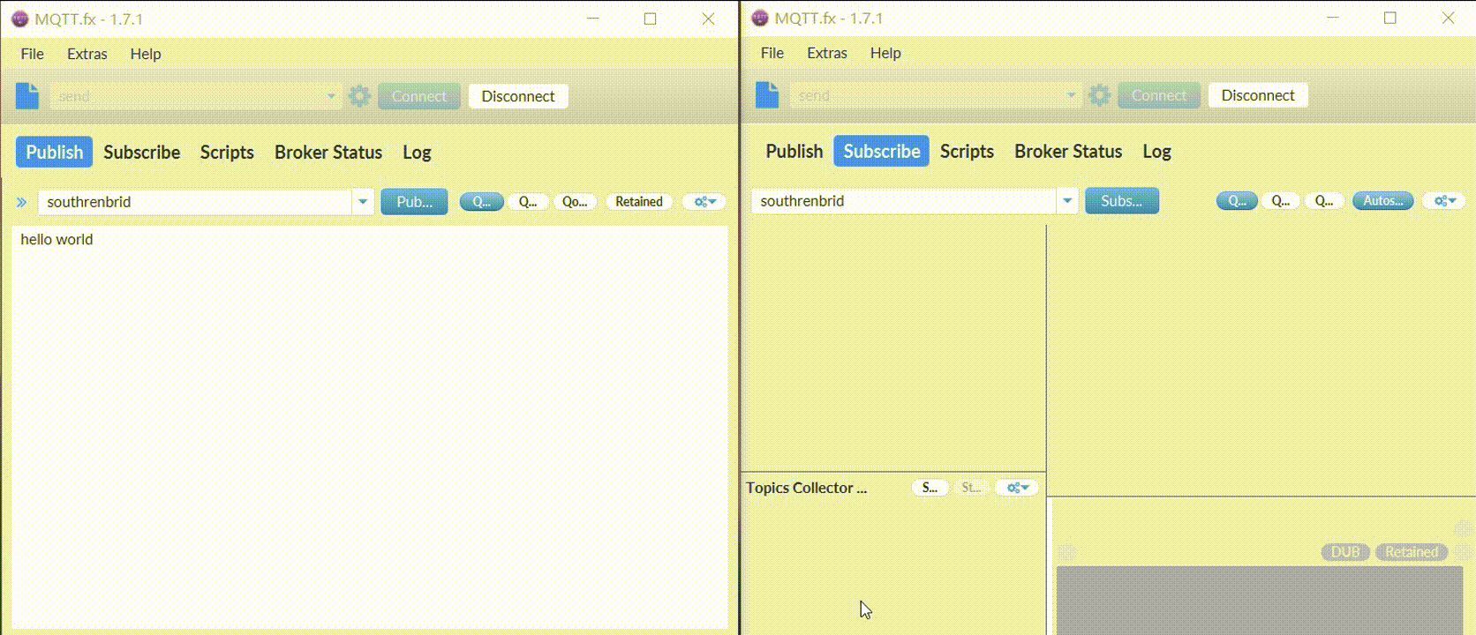Open Help menu in right window
The width and height of the screenshot is (1476, 635).
pos(885,53)
